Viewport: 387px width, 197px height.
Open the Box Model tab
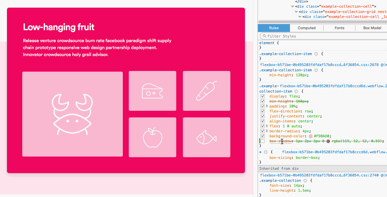coord(372,28)
